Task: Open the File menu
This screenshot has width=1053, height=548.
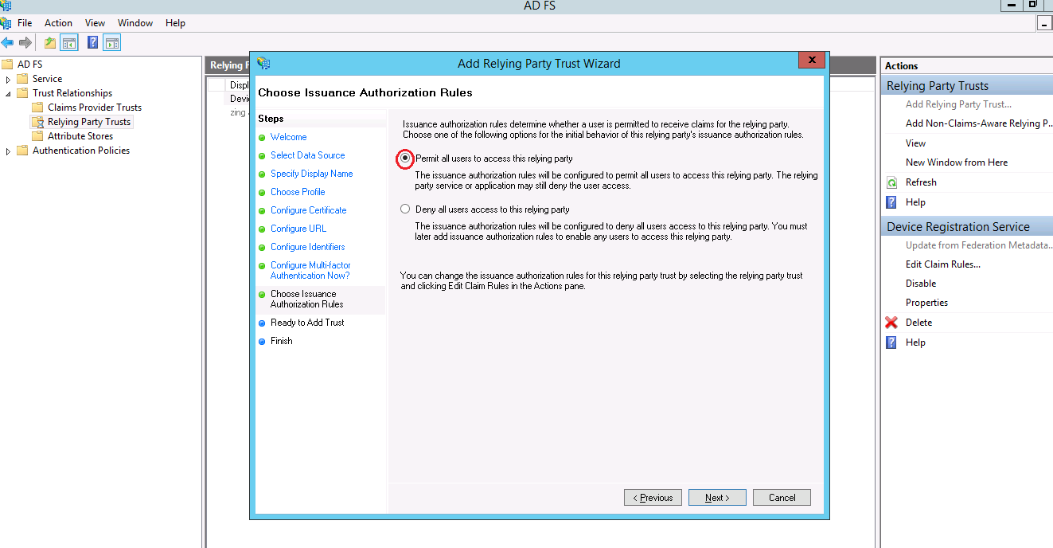Action: [25, 23]
